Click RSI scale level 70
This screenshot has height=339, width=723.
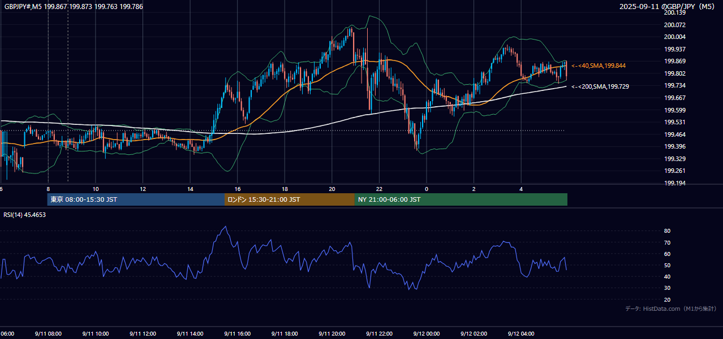(x=667, y=242)
